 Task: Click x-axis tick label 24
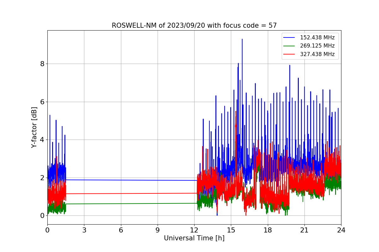tap(341, 230)
